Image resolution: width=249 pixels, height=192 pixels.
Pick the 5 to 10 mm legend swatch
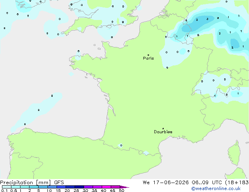tap(43, 187)
